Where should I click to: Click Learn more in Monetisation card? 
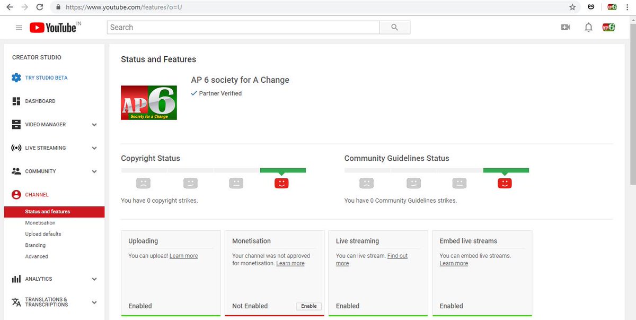(x=290, y=263)
